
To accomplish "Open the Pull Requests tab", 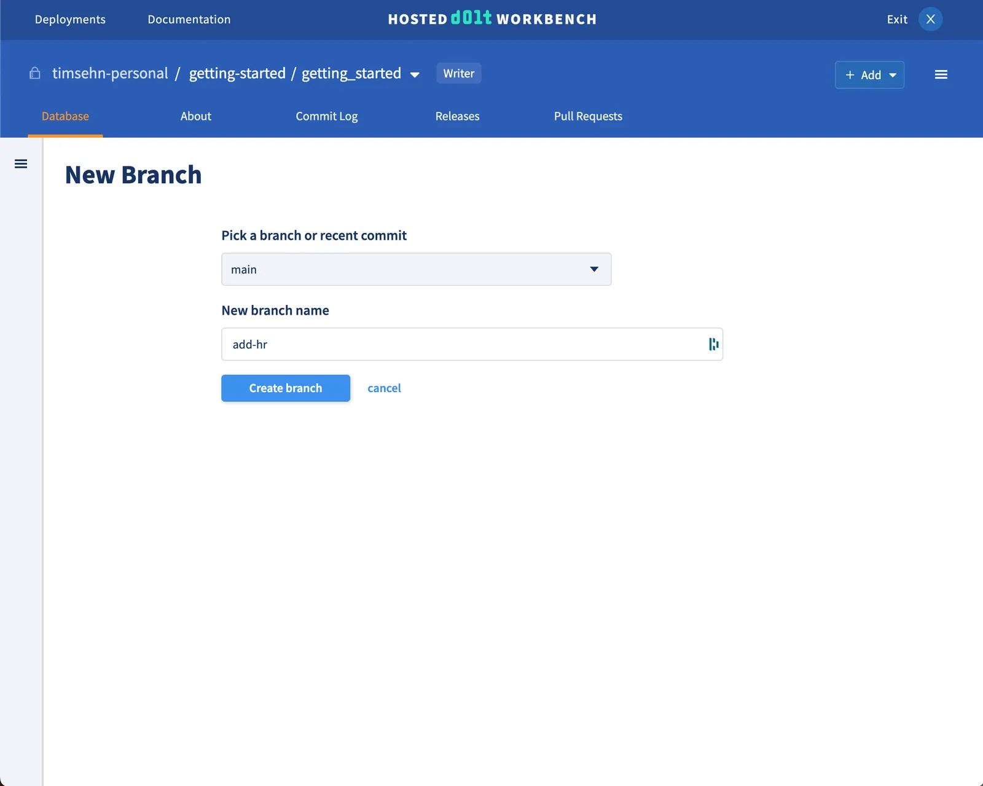I will pyautogui.click(x=587, y=116).
